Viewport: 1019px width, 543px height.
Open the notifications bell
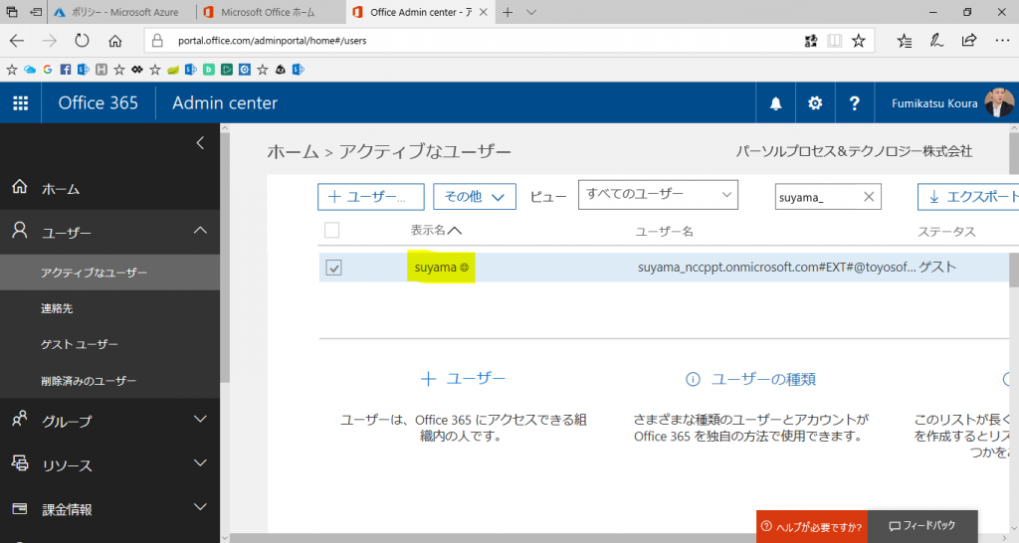point(775,103)
